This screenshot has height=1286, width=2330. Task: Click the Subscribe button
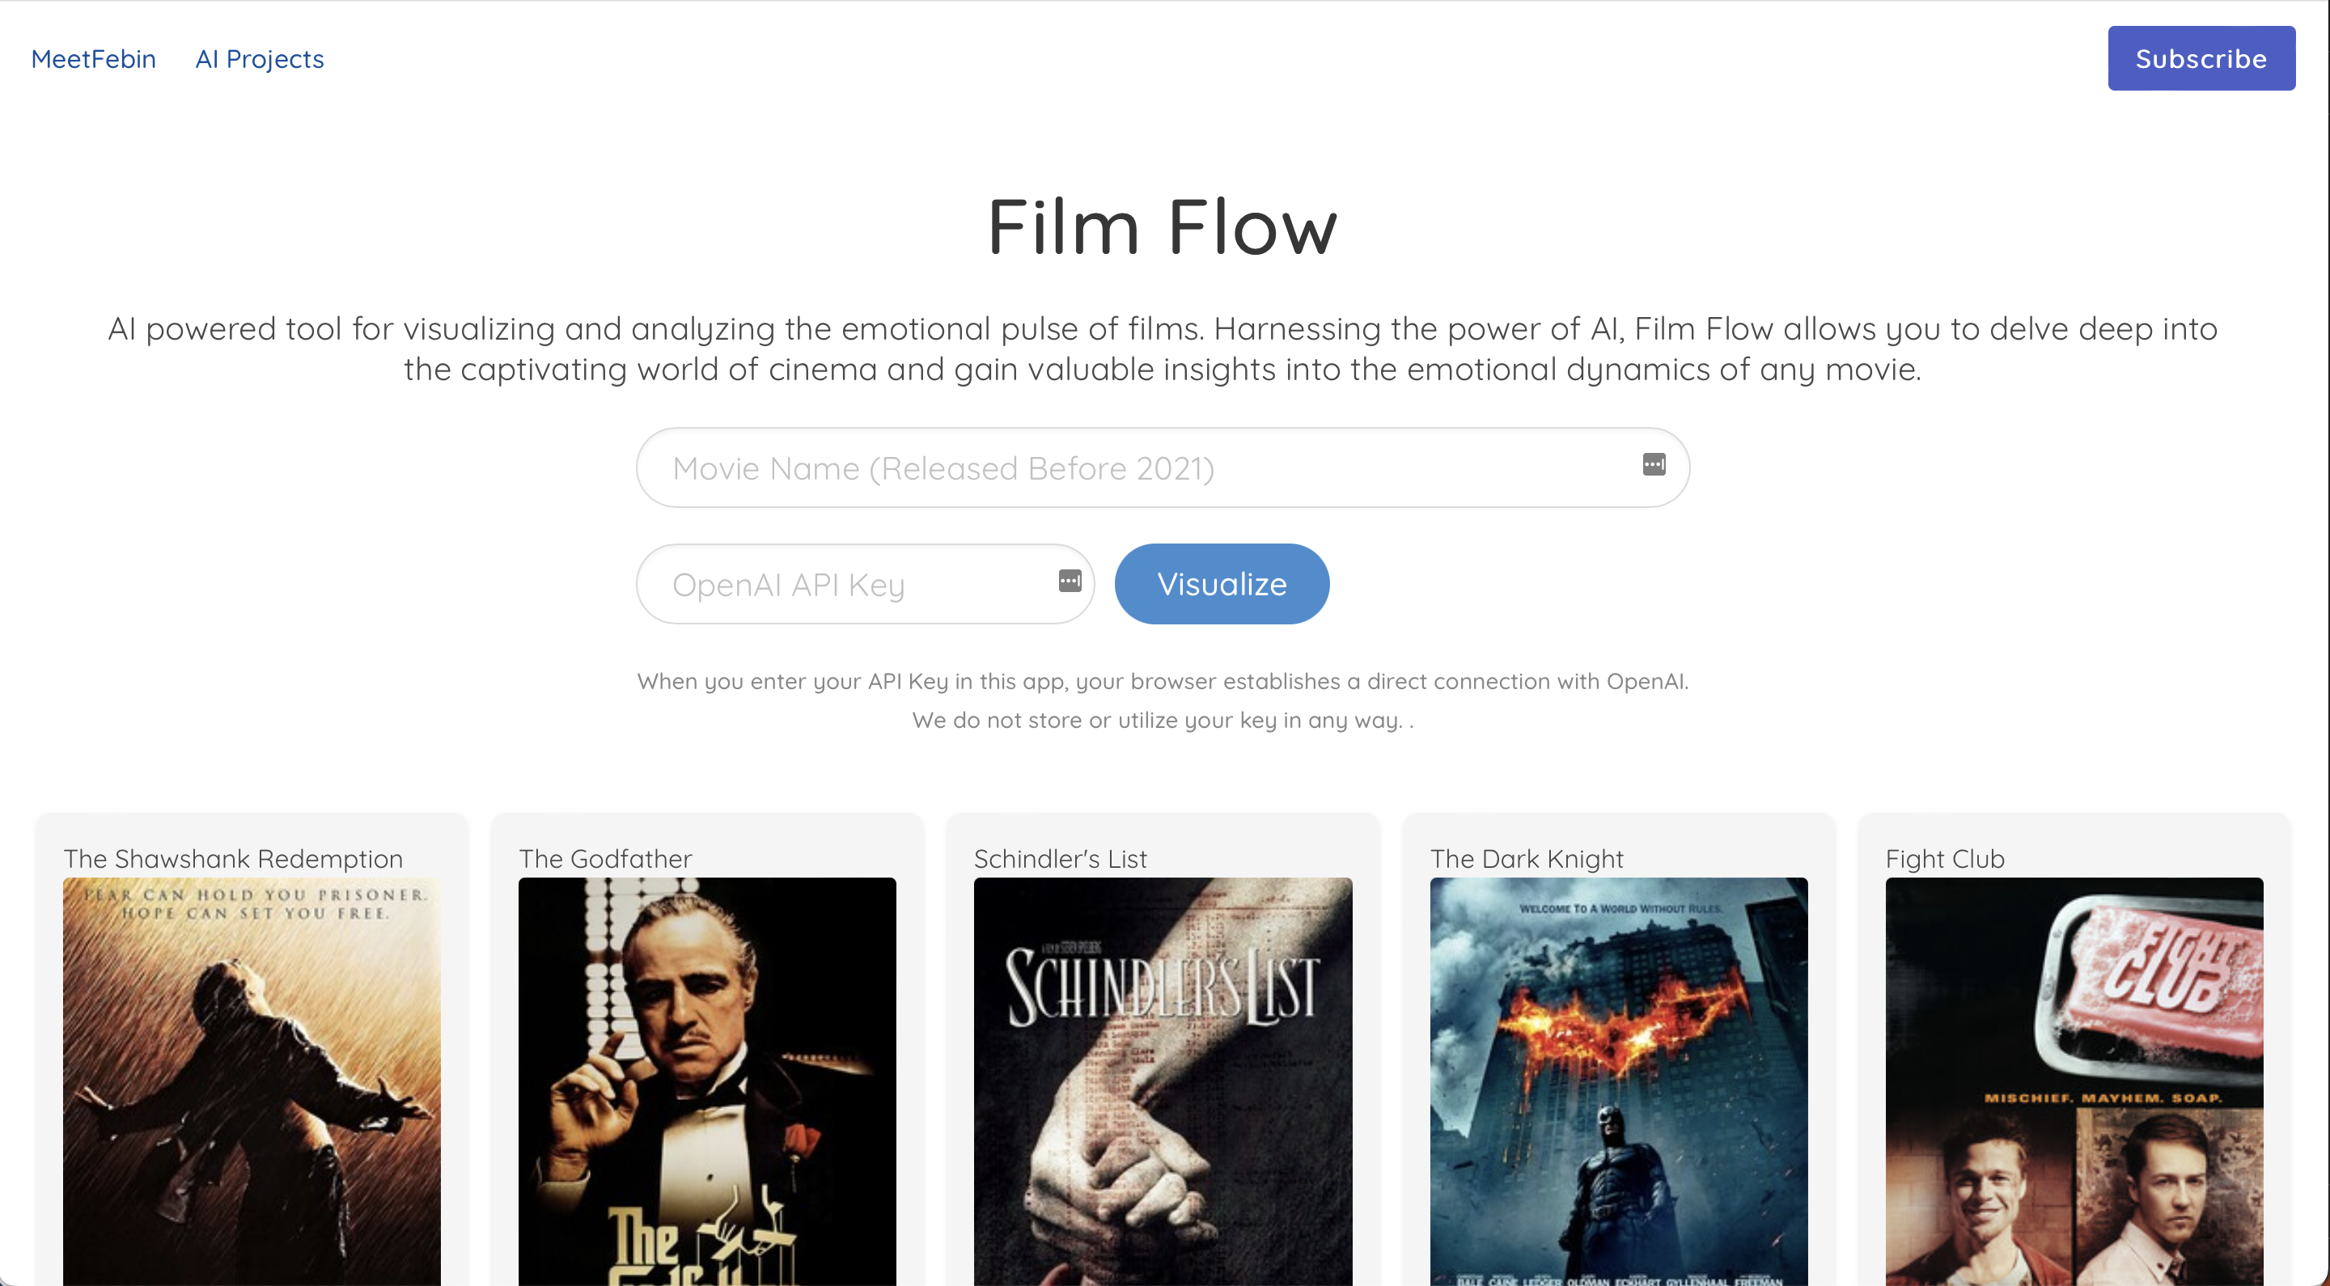[2201, 59]
